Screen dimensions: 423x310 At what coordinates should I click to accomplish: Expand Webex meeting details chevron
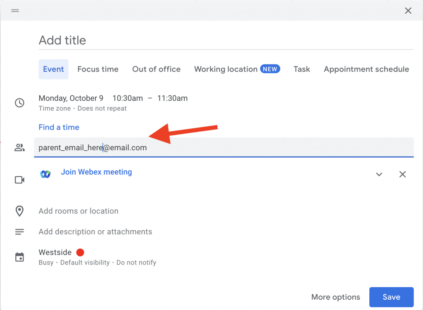pos(379,175)
